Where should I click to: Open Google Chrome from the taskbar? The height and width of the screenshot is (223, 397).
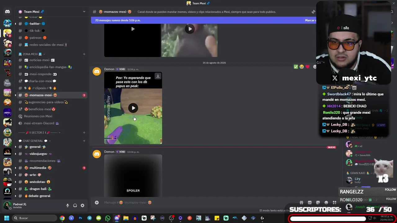pos(62,218)
